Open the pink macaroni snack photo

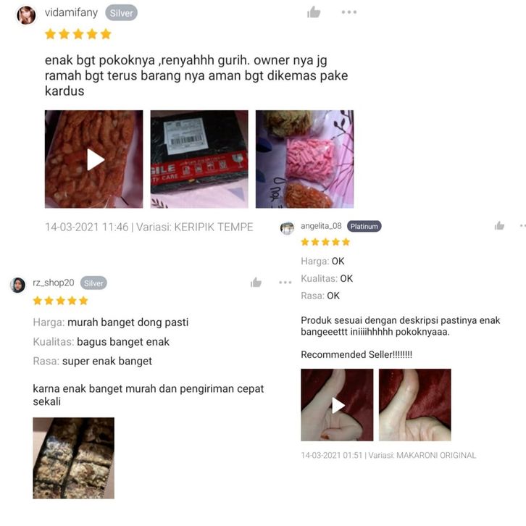coord(304,159)
